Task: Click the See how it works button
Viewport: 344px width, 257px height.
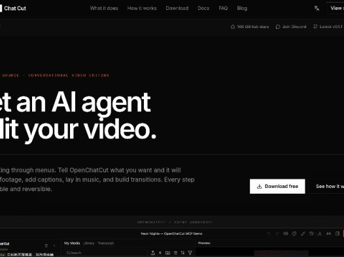Action: 327,187
